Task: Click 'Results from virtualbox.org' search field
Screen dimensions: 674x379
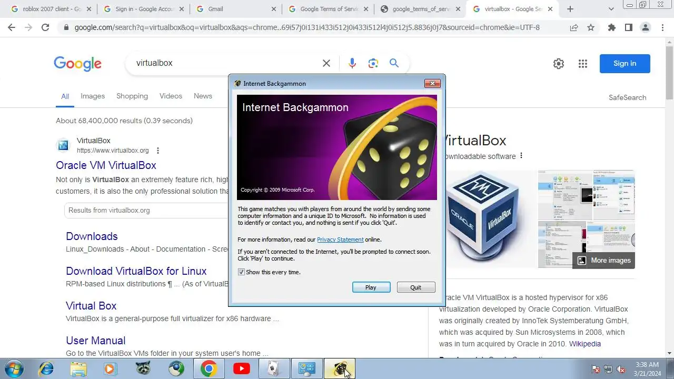Action: pos(147,211)
